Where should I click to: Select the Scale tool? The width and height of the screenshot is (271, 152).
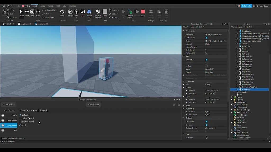[x=32, y=12]
